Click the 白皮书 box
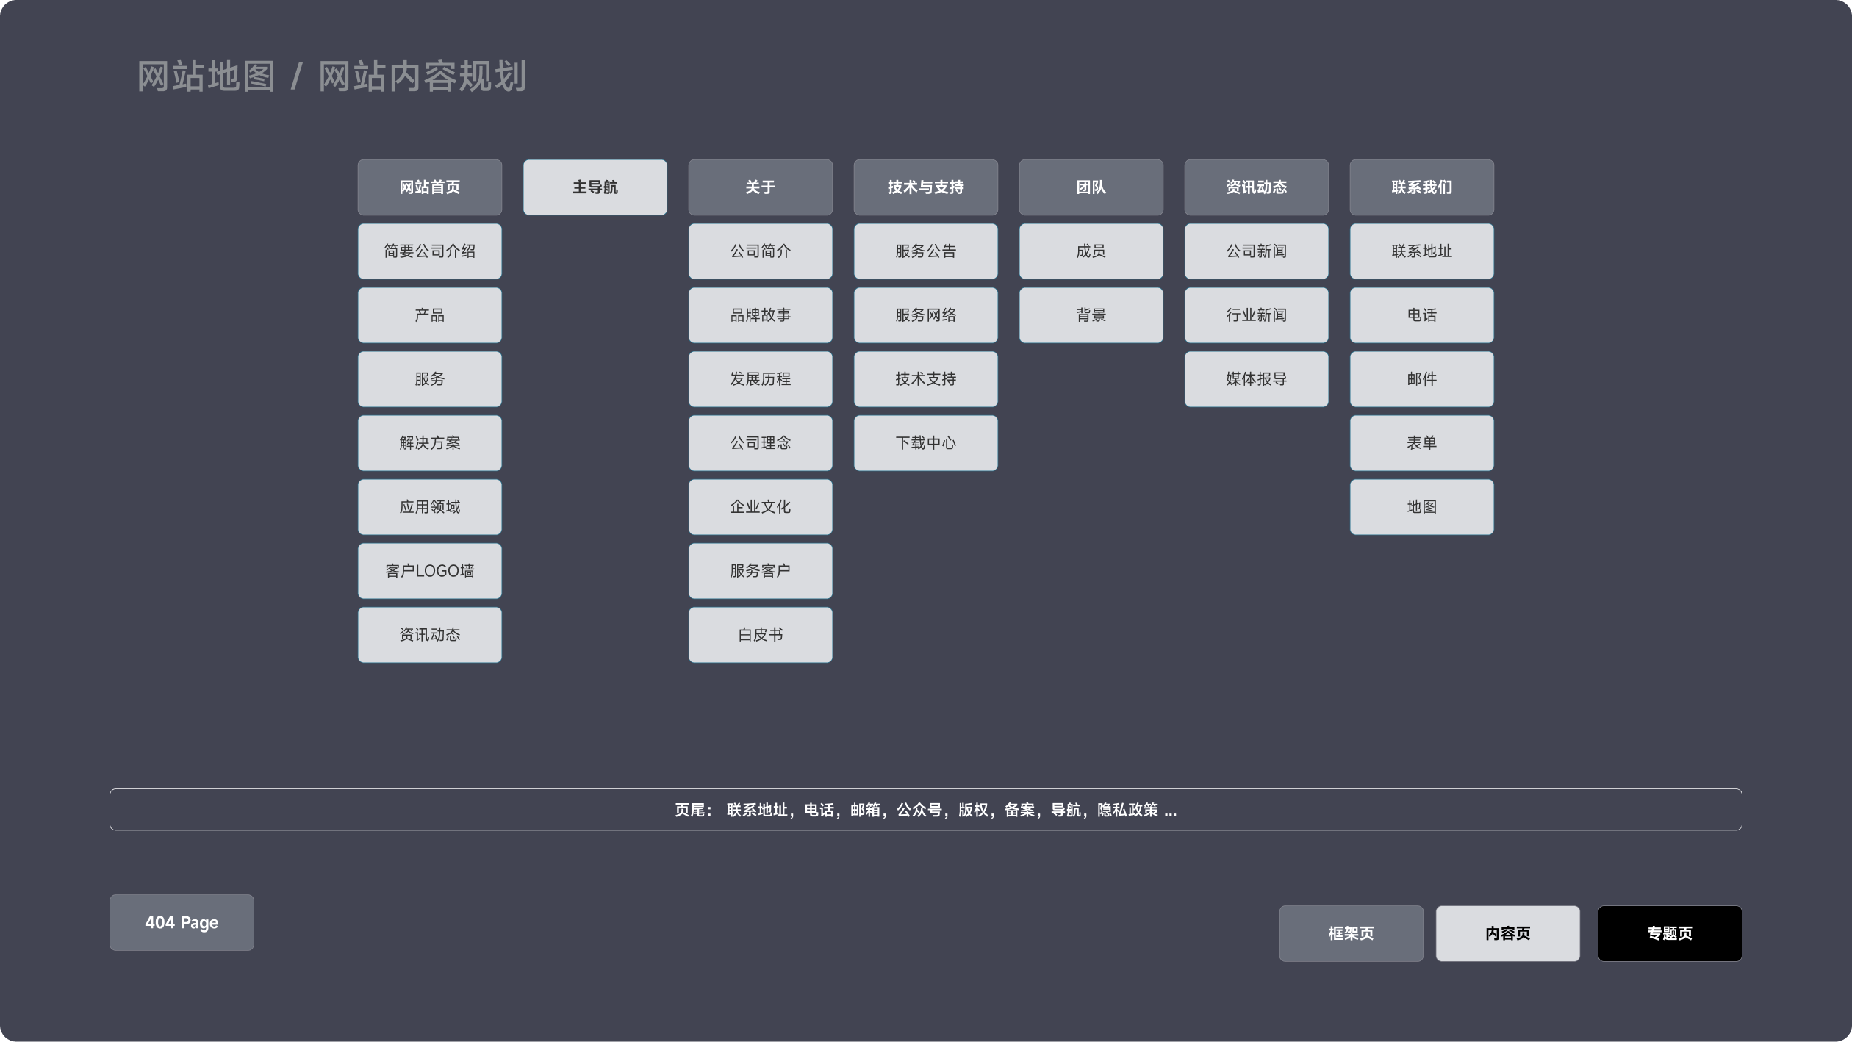The width and height of the screenshot is (1852, 1042). [x=760, y=634]
